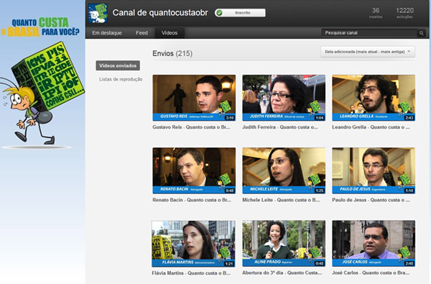Click title 'Renato Bacin - Quanto custa o Br...'
This screenshot has width=431, height=284.
click(192, 200)
